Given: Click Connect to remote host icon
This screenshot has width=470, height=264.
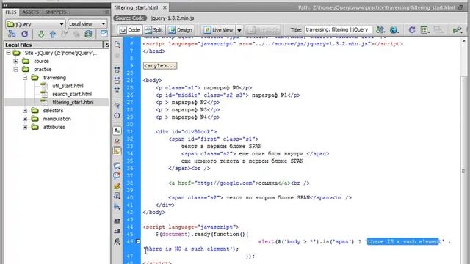Looking at the screenshot, I should click(x=12, y=34).
